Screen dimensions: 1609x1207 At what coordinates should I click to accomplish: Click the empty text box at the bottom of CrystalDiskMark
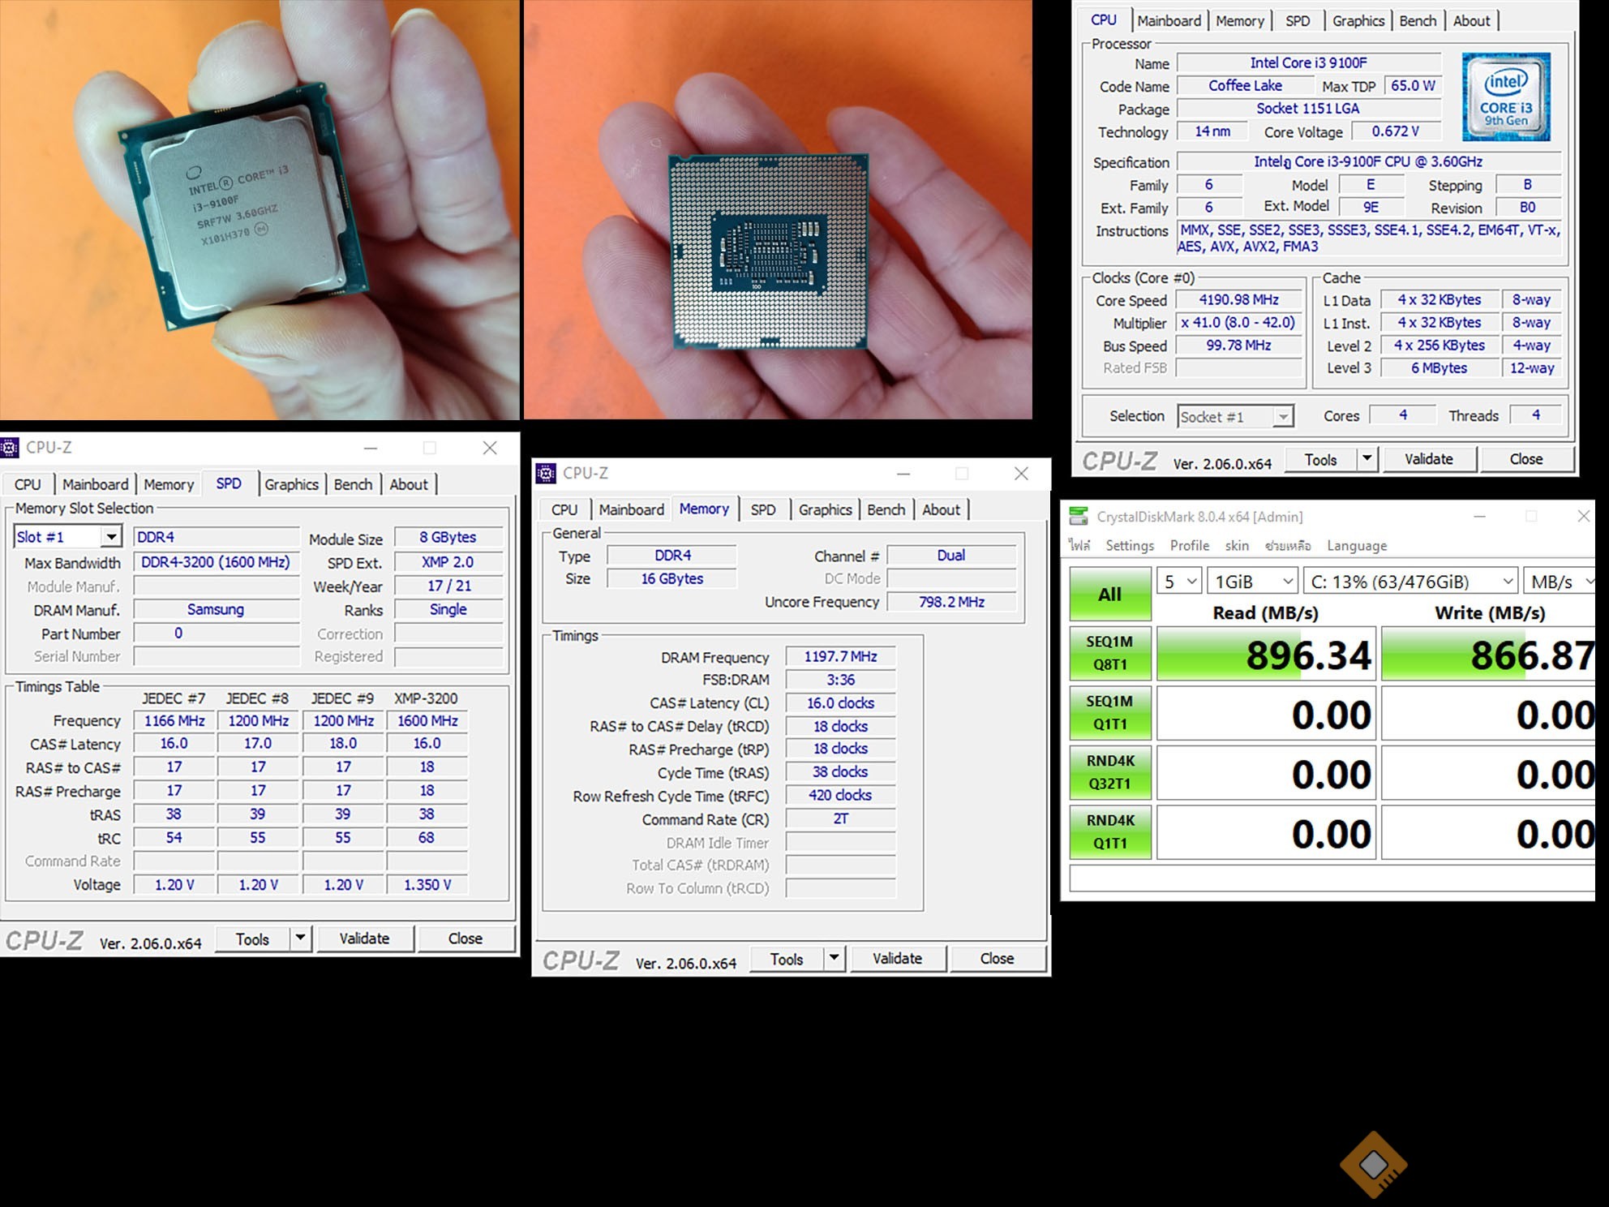point(1332,878)
